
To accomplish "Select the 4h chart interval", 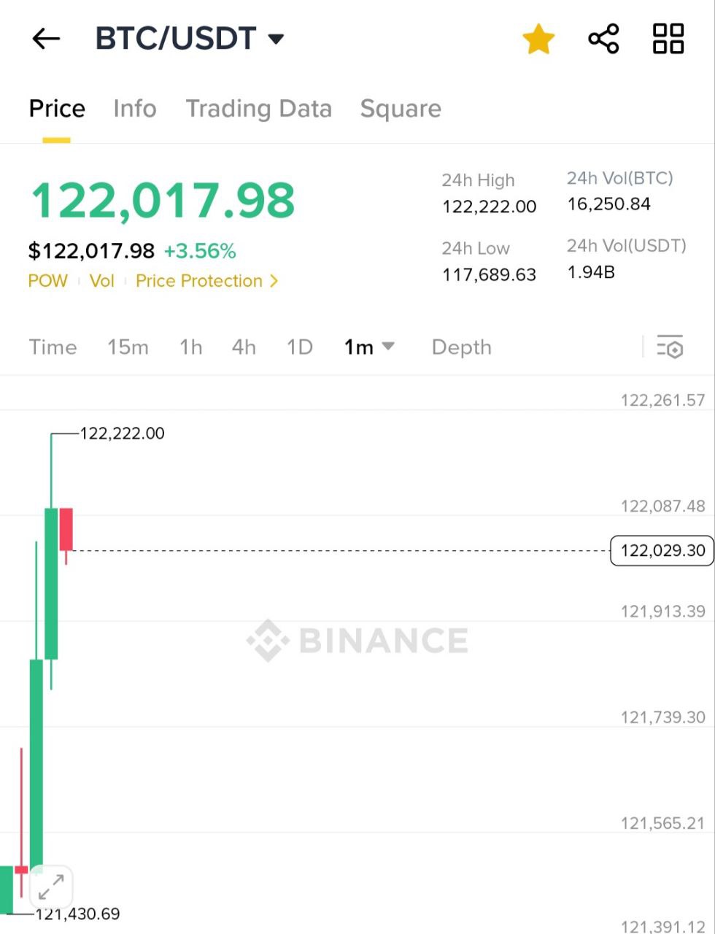I will click(x=244, y=347).
